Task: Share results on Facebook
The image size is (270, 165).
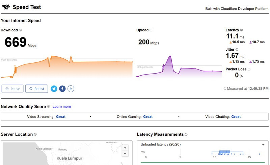Action: pyautogui.click(x=62, y=89)
